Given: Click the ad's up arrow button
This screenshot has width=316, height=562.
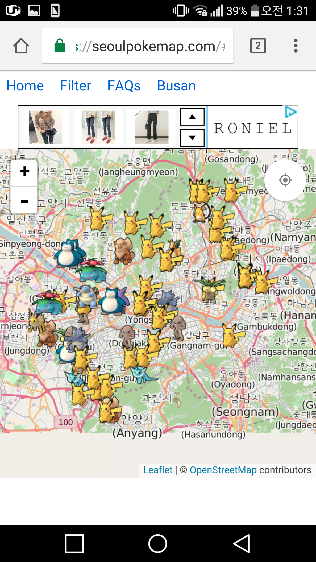Looking at the screenshot, I should [x=192, y=117].
